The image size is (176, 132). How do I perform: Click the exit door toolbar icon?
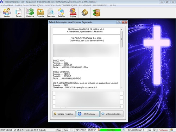click(96, 13)
